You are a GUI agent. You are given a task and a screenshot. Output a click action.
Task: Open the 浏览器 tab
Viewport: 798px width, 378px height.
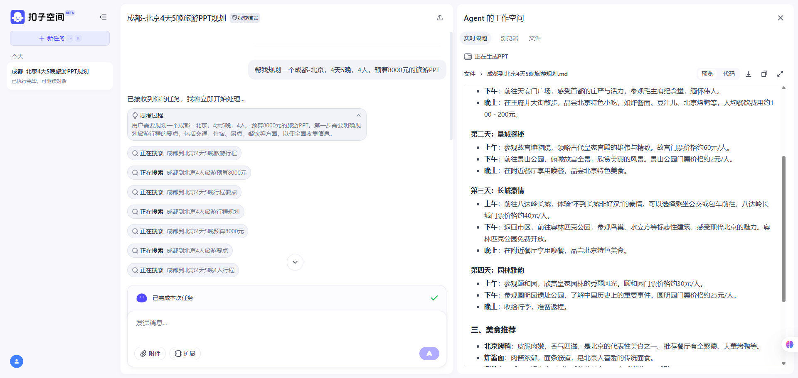509,38
